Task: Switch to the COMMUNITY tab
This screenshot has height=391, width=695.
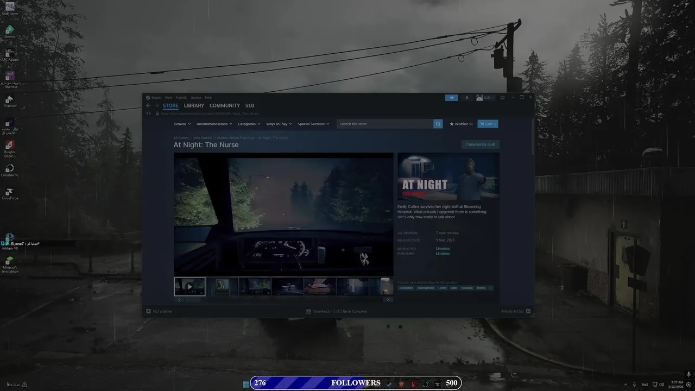Action: coord(225,105)
